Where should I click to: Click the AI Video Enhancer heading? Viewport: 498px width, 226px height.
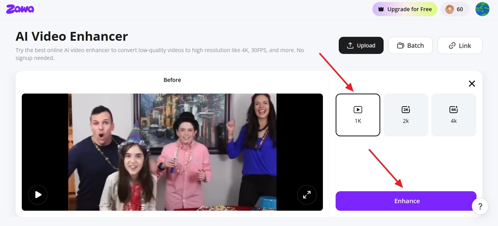point(72,36)
